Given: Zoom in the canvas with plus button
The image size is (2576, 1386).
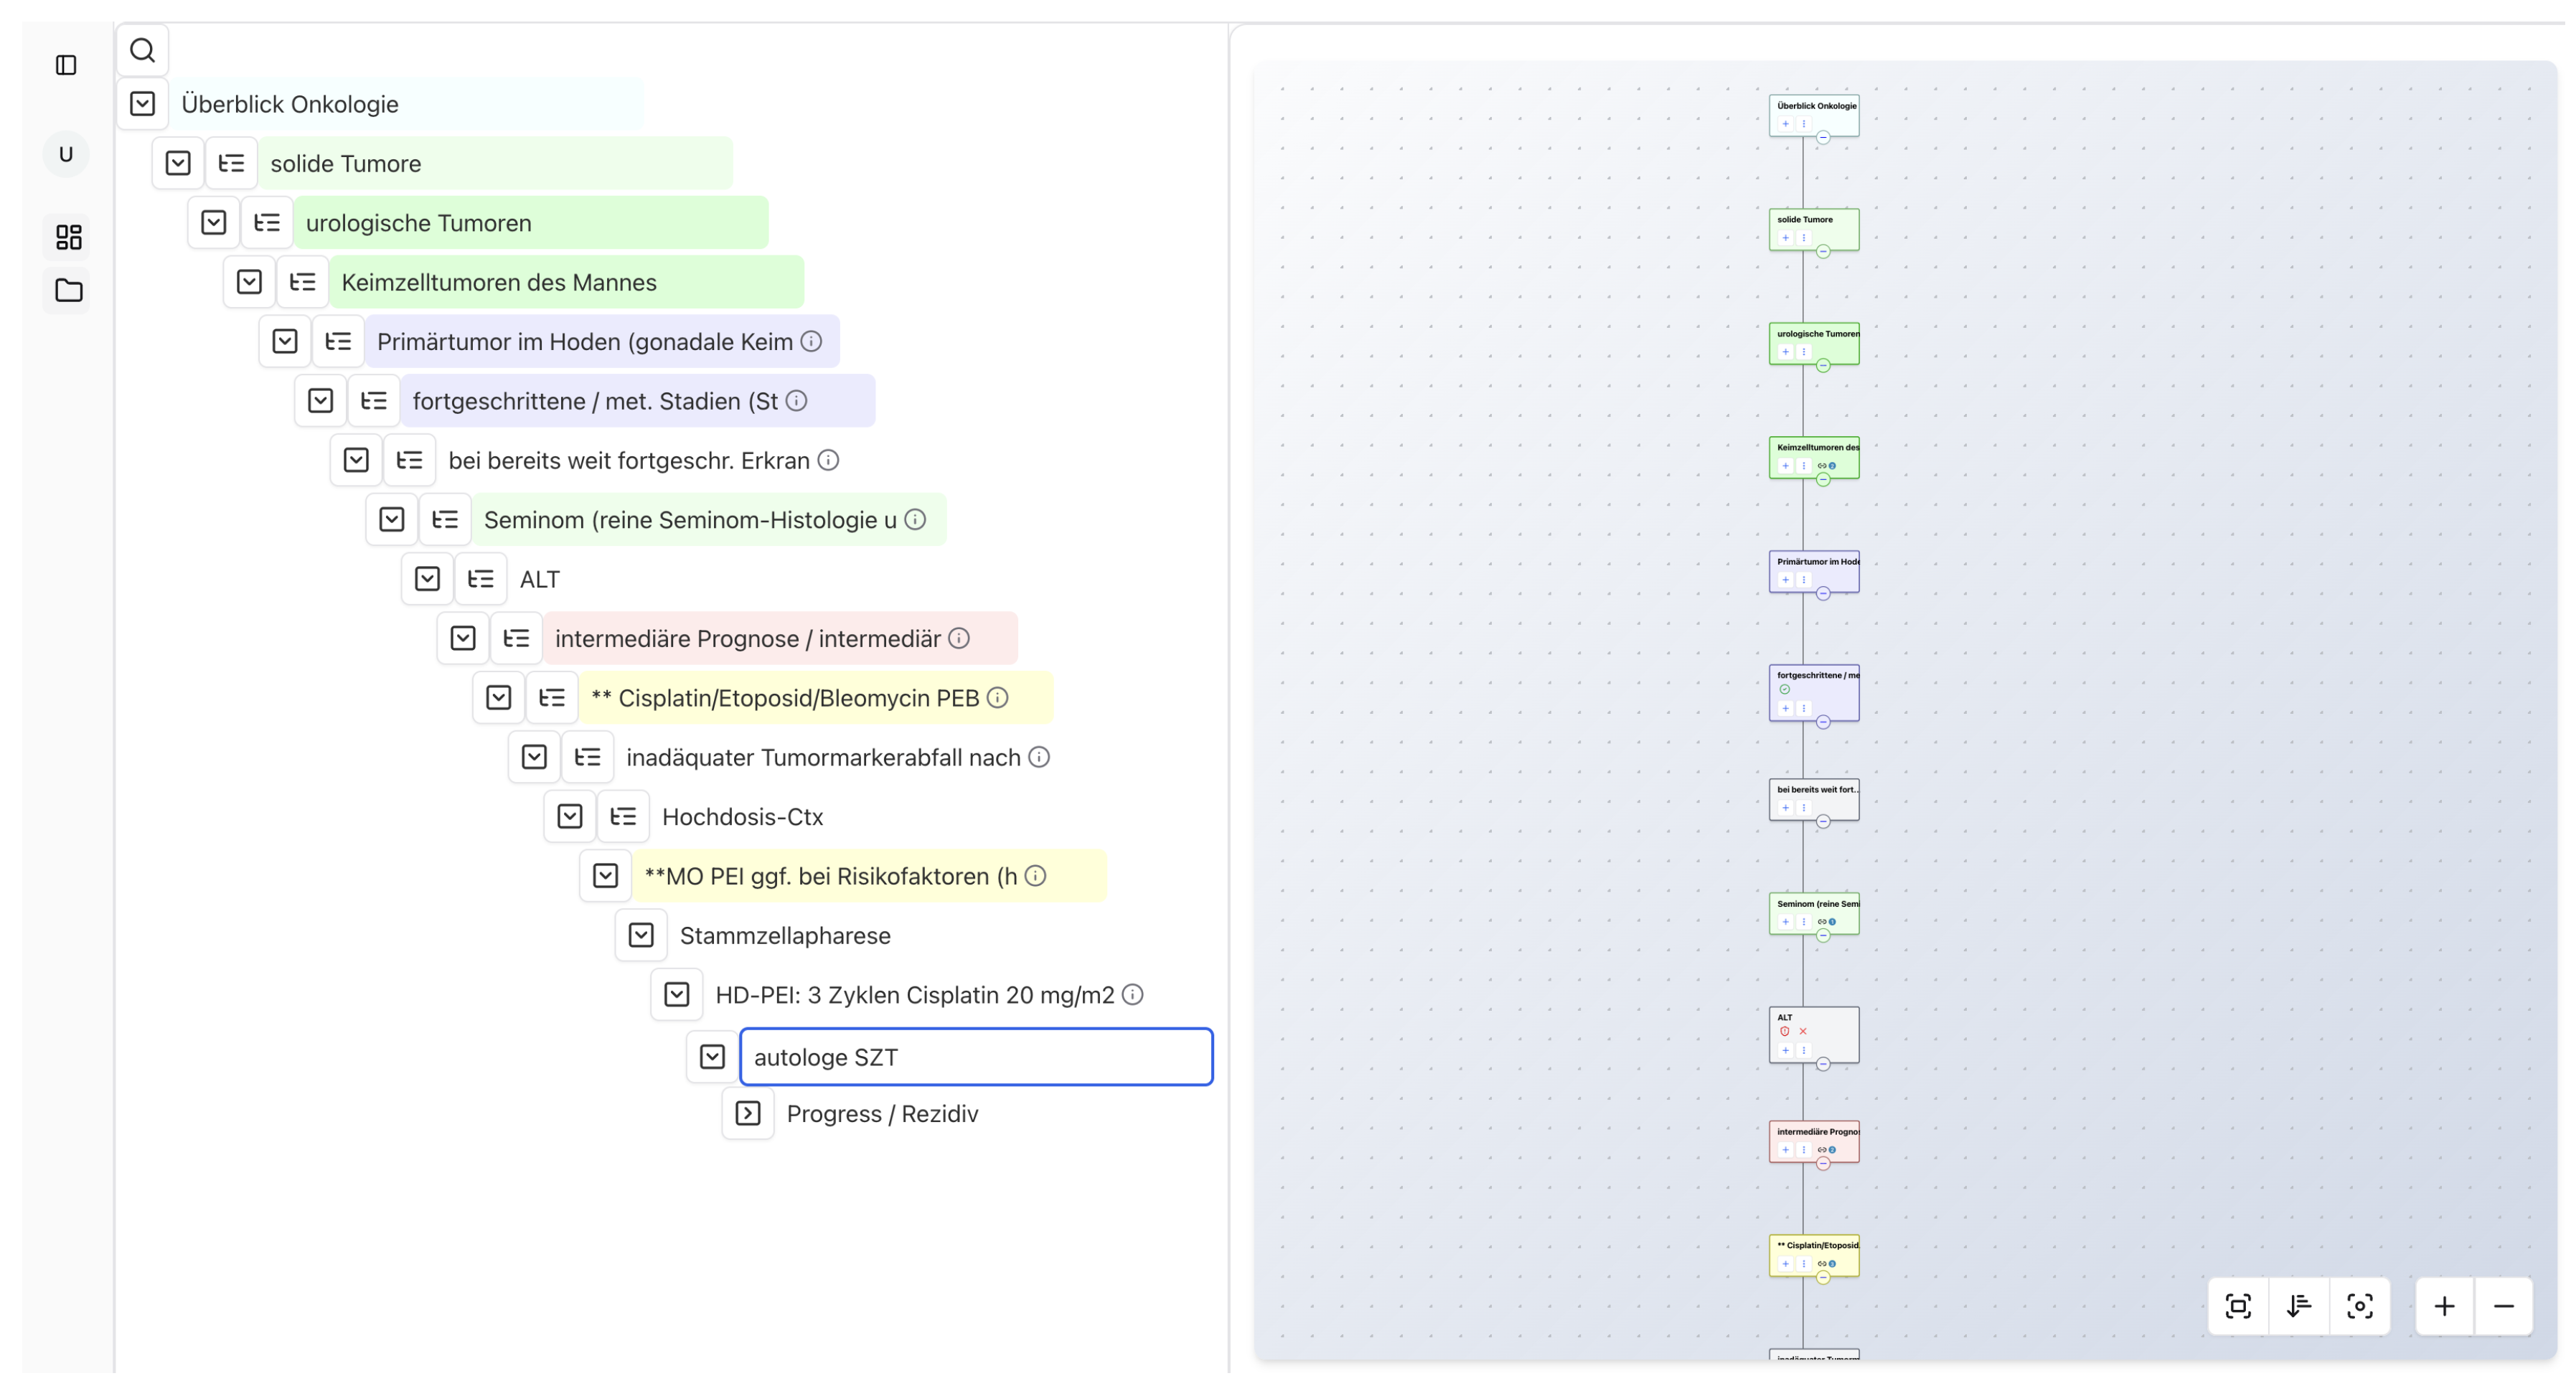Looking at the screenshot, I should pyautogui.click(x=2444, y=1306).
